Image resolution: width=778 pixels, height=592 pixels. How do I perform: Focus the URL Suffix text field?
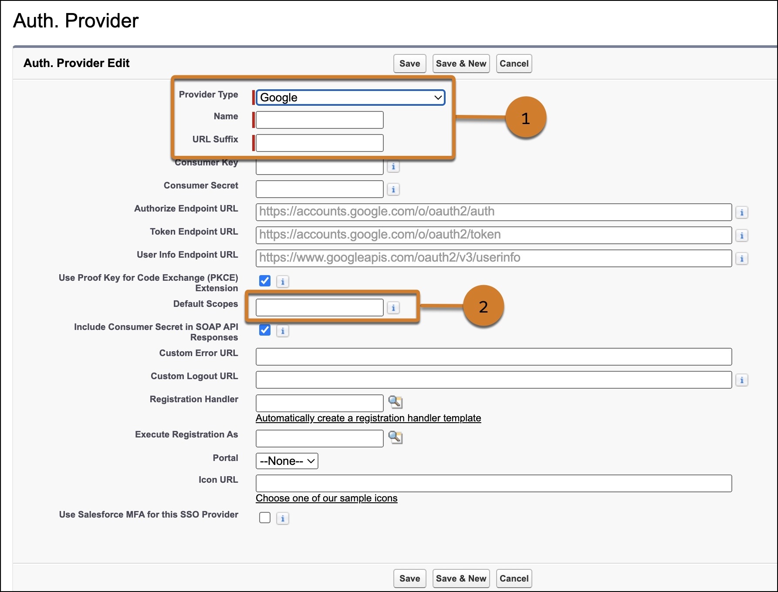coord(319,143)
